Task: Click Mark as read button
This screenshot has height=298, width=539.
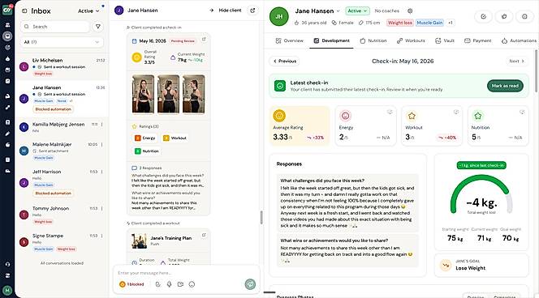Action: point(505,86)
